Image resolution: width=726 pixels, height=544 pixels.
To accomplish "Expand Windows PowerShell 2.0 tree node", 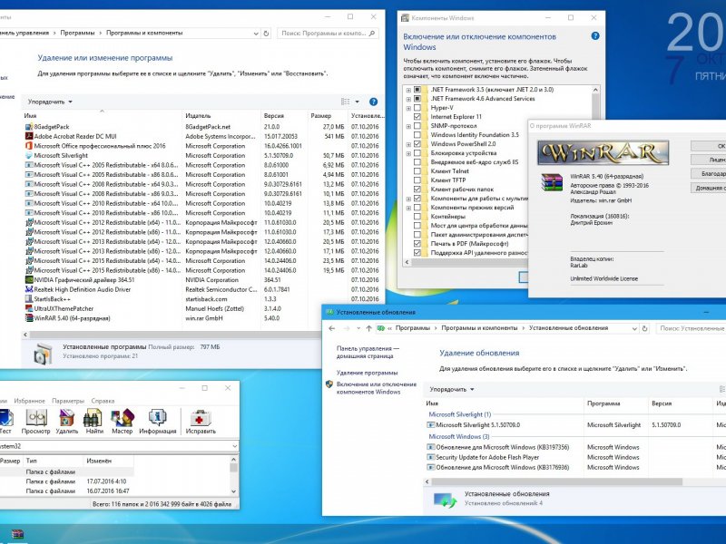I will [408, 144].
